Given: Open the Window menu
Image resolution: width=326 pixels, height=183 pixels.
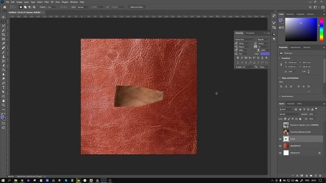Looking at the screenshot, I should click(74, 2).
